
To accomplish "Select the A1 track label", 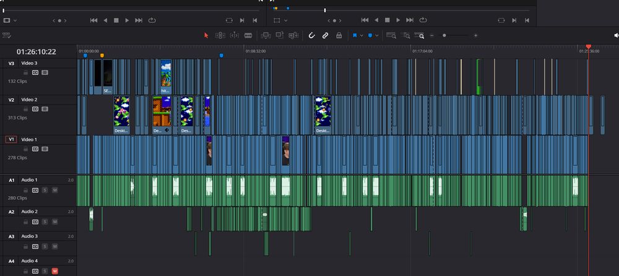I will [x=11, y=180].
